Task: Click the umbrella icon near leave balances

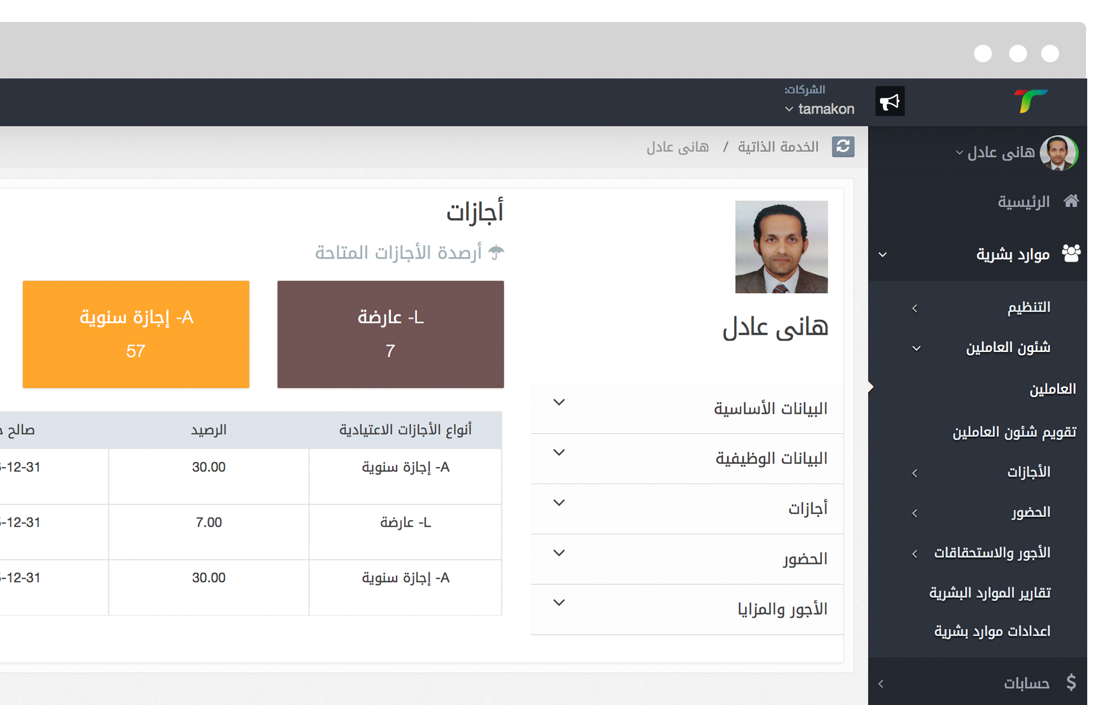Action: 496,252
